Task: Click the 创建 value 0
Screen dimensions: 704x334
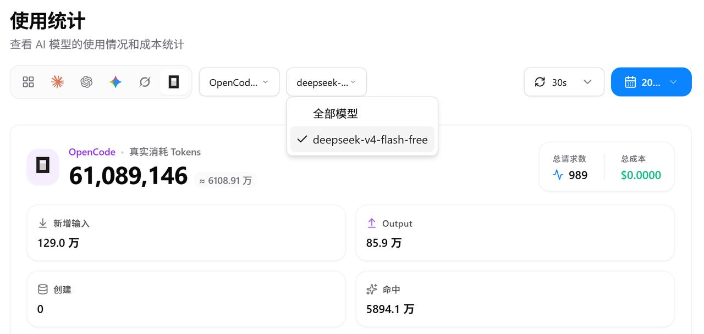Action: [40, 309]
